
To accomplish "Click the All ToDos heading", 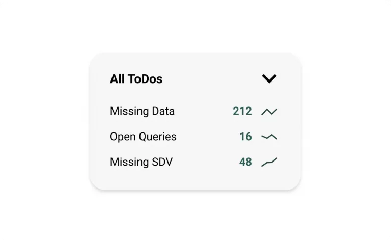I will [136, 79].
